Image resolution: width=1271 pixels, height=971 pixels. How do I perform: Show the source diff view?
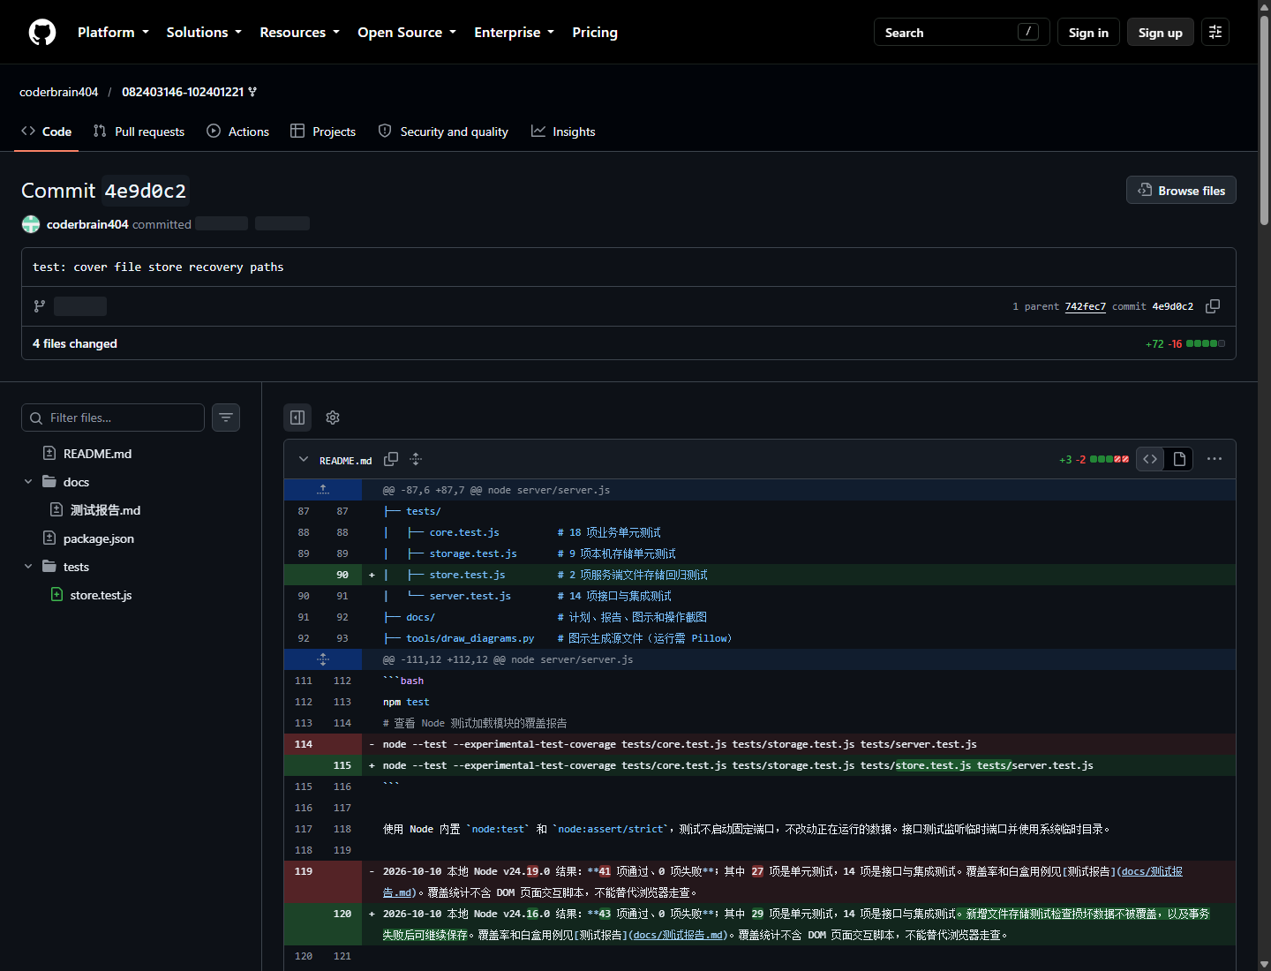pos(1150,459)
